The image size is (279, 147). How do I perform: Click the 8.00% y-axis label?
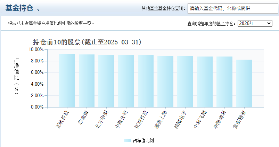pyautogui.click(x=37, y=61)
